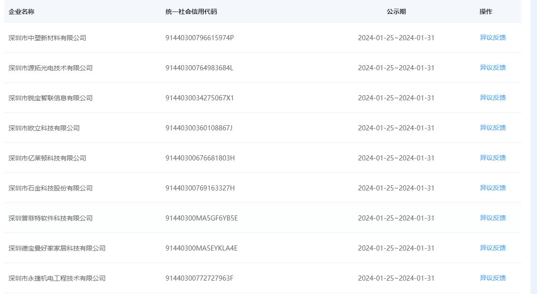This screenshot has width=537, height=294.
Task: Click the 操作 column header
Action: point(486,12)
